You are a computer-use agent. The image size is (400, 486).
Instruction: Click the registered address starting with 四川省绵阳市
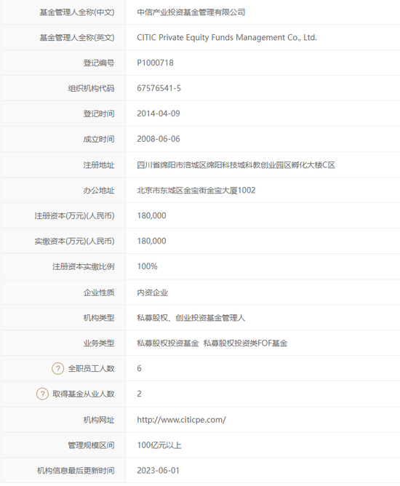tap(236, 165)
